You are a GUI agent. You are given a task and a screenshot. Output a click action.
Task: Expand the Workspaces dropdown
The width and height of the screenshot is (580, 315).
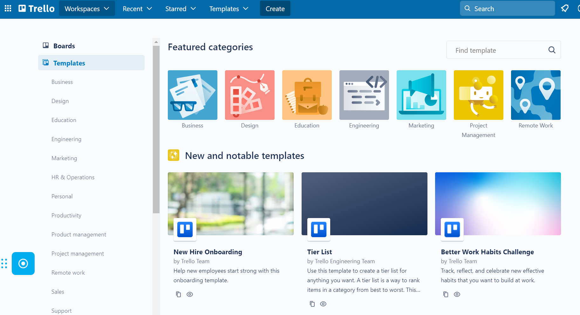pos(87,9)
